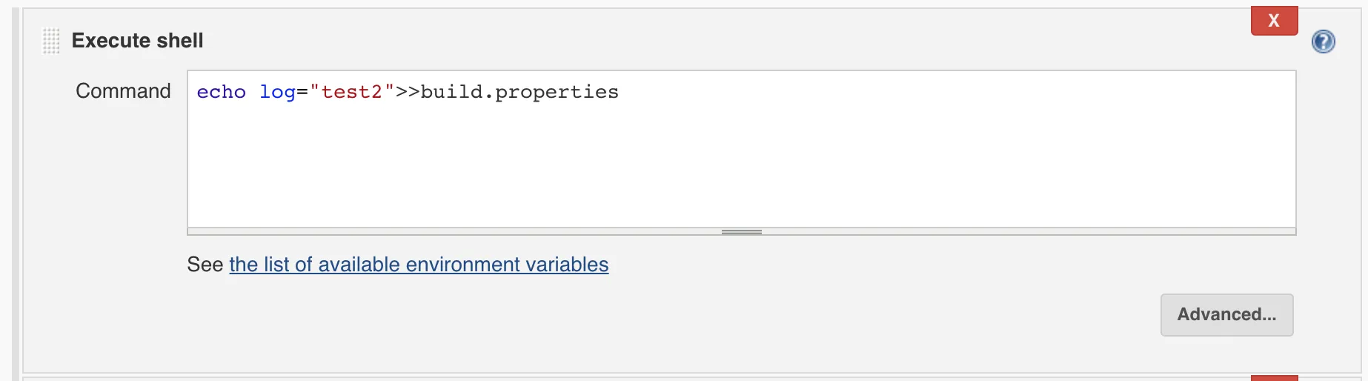Click the log variable name in command
Viewport: 1368px width, 381px height.
(x=277, y=93)
